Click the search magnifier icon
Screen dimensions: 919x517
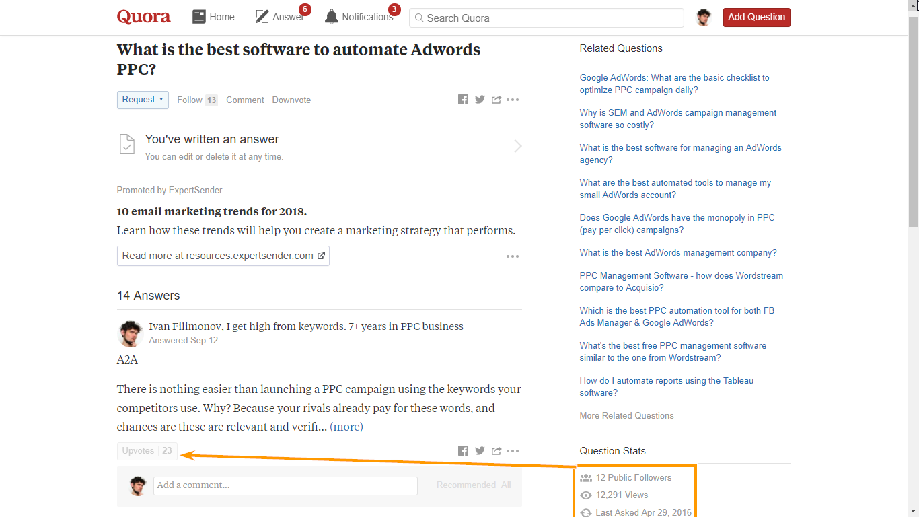418,18
